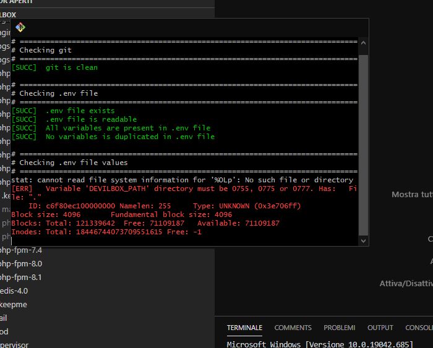Click the '[SUCC] git is clean' line
433x348 pixels.
tap(54, 67)
